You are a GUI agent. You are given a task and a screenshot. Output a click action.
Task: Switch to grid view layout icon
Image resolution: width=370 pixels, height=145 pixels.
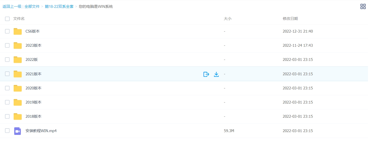363,7
